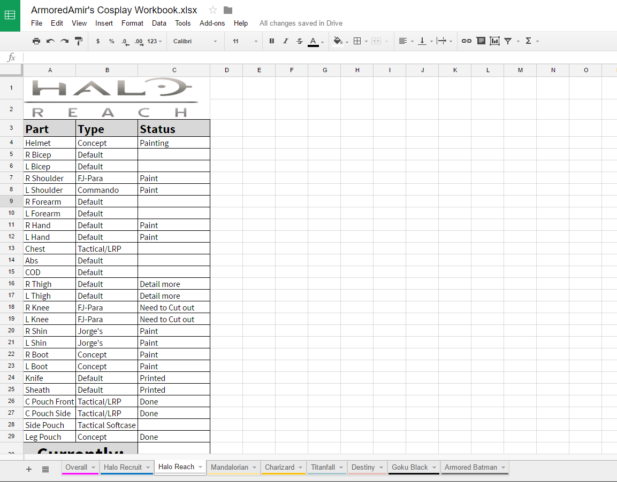Viewport: 617px width, 482px height.
Task: Expand the Halo Recruit tab arrow
Action: 148,468
